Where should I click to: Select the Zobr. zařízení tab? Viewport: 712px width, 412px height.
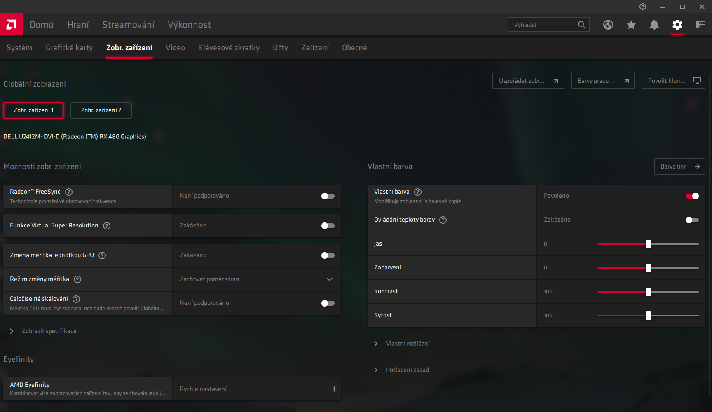[129, 48]
